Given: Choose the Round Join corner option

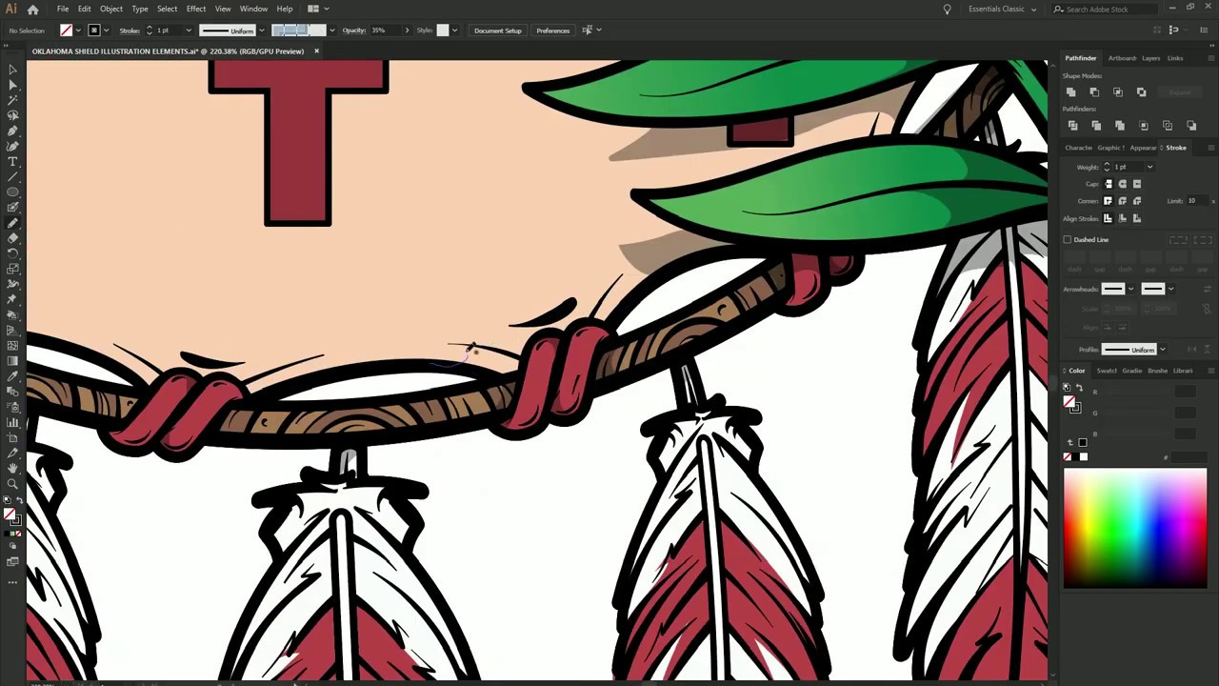Looking at the screenshot, I should tap(1122, 201).
